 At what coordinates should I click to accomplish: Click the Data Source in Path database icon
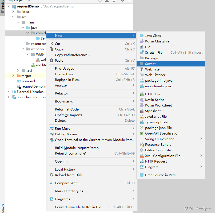point(141,175)
